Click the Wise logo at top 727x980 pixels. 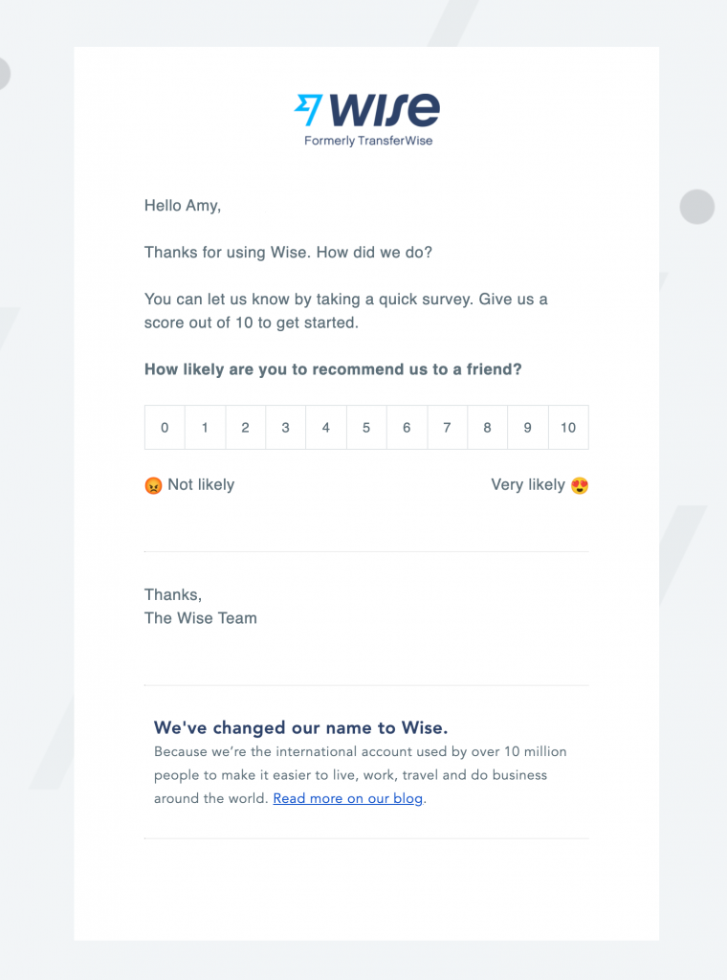point(367,111)
